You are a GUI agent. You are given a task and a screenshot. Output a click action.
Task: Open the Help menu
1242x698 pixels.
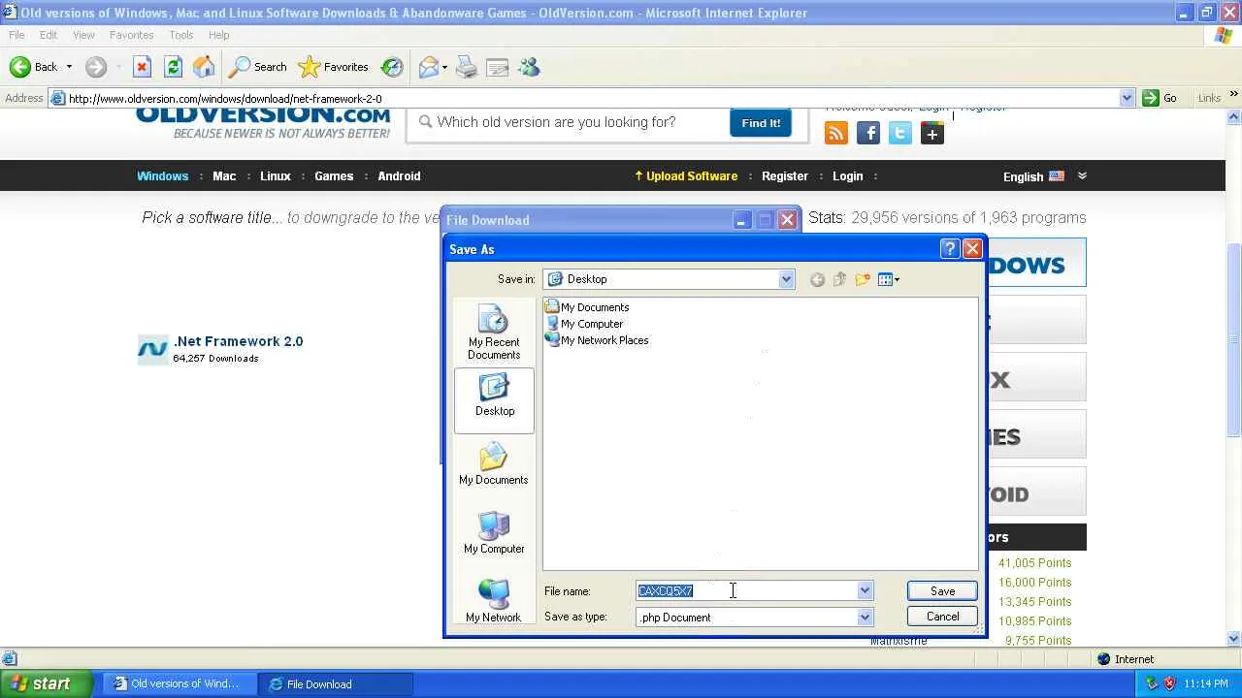click(219, 35)
